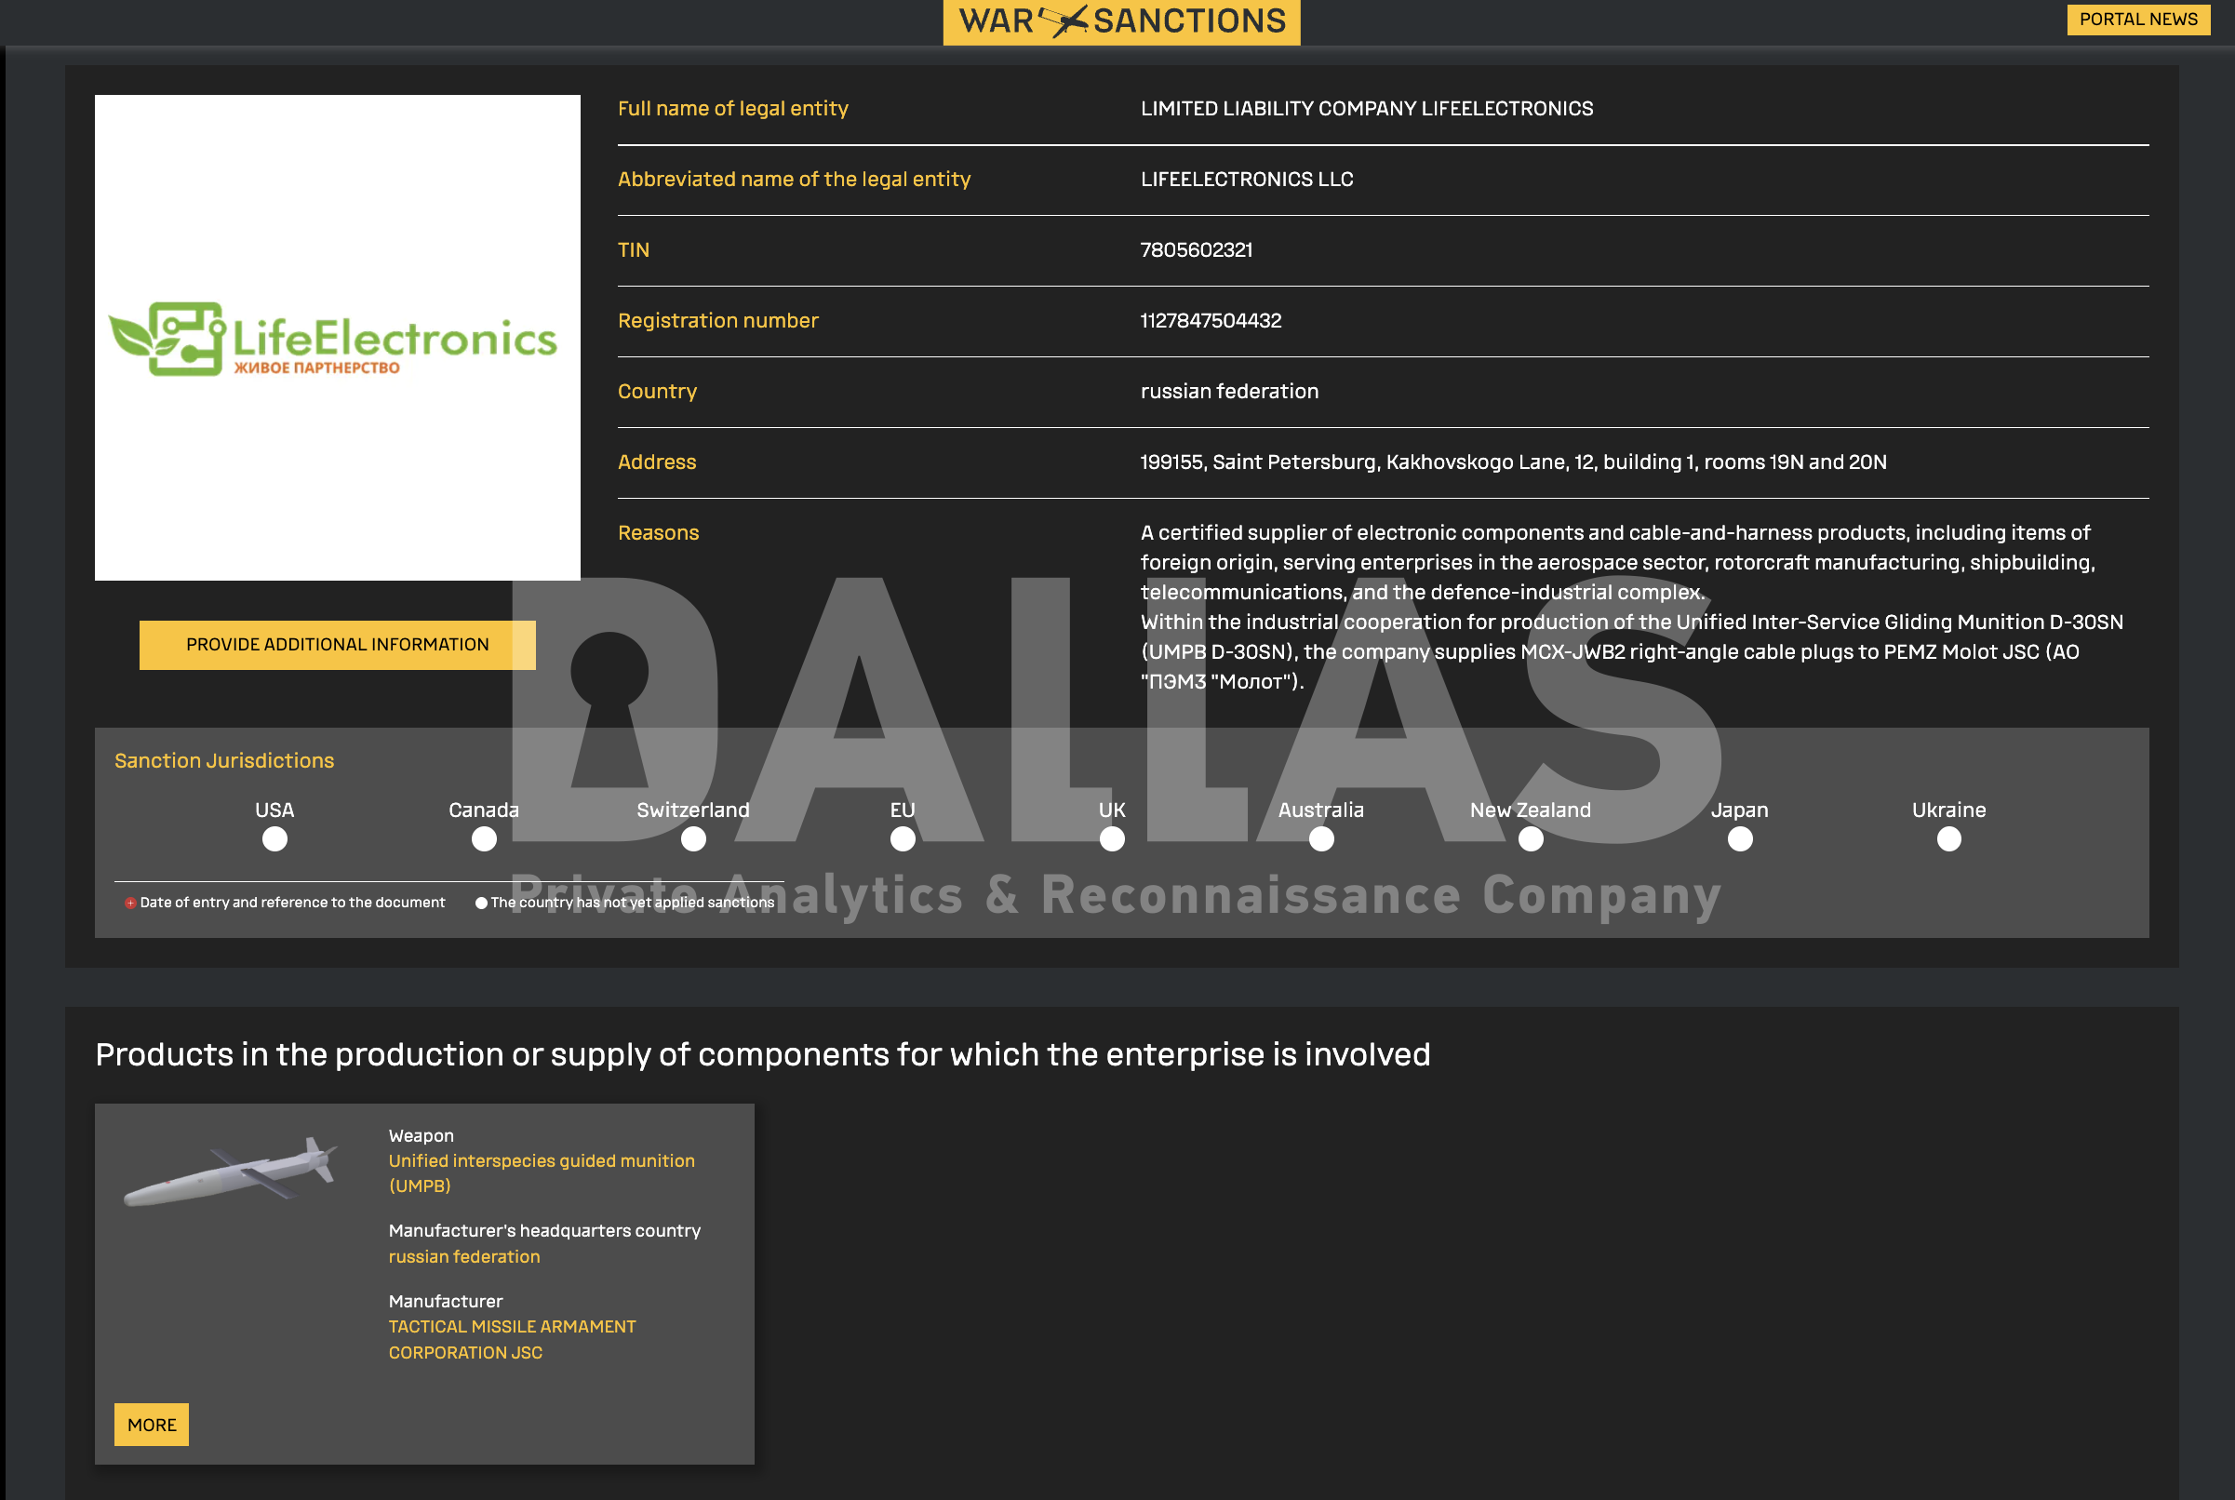Screen dimensions: 2235x1500
Task: Click Ukraine sanction status indicator
Action: 1948,839
